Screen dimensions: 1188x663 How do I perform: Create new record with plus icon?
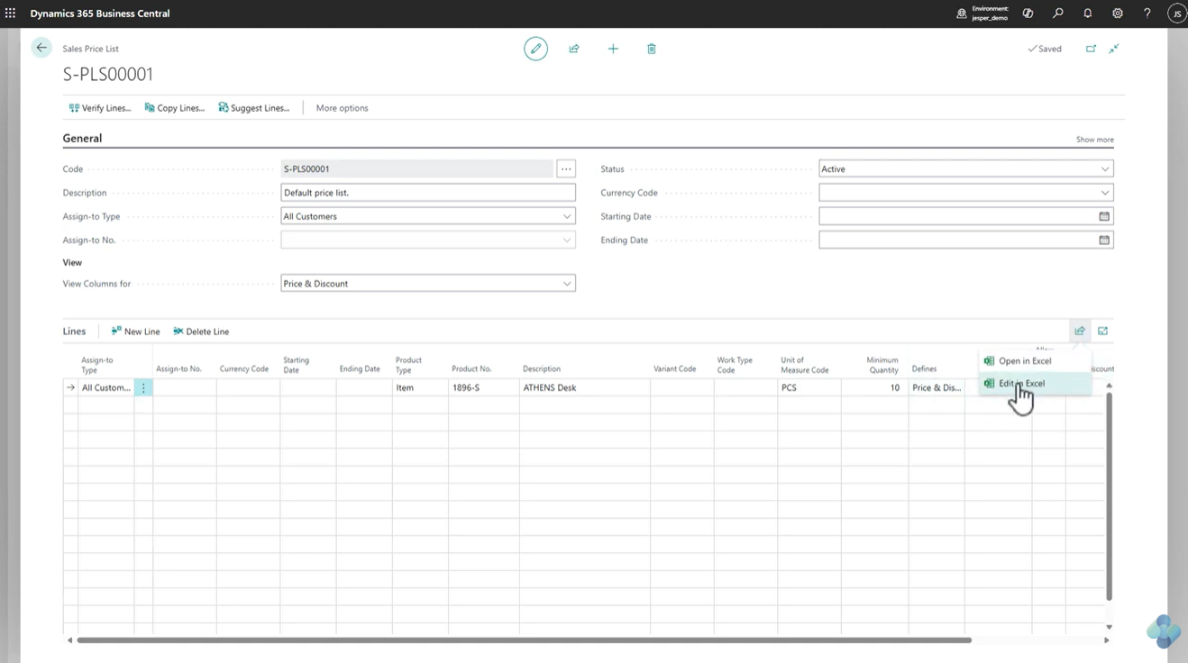coord(613,49)
